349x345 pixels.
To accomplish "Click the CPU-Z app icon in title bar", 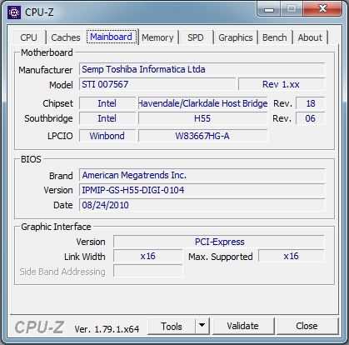I will pos(14,12).
